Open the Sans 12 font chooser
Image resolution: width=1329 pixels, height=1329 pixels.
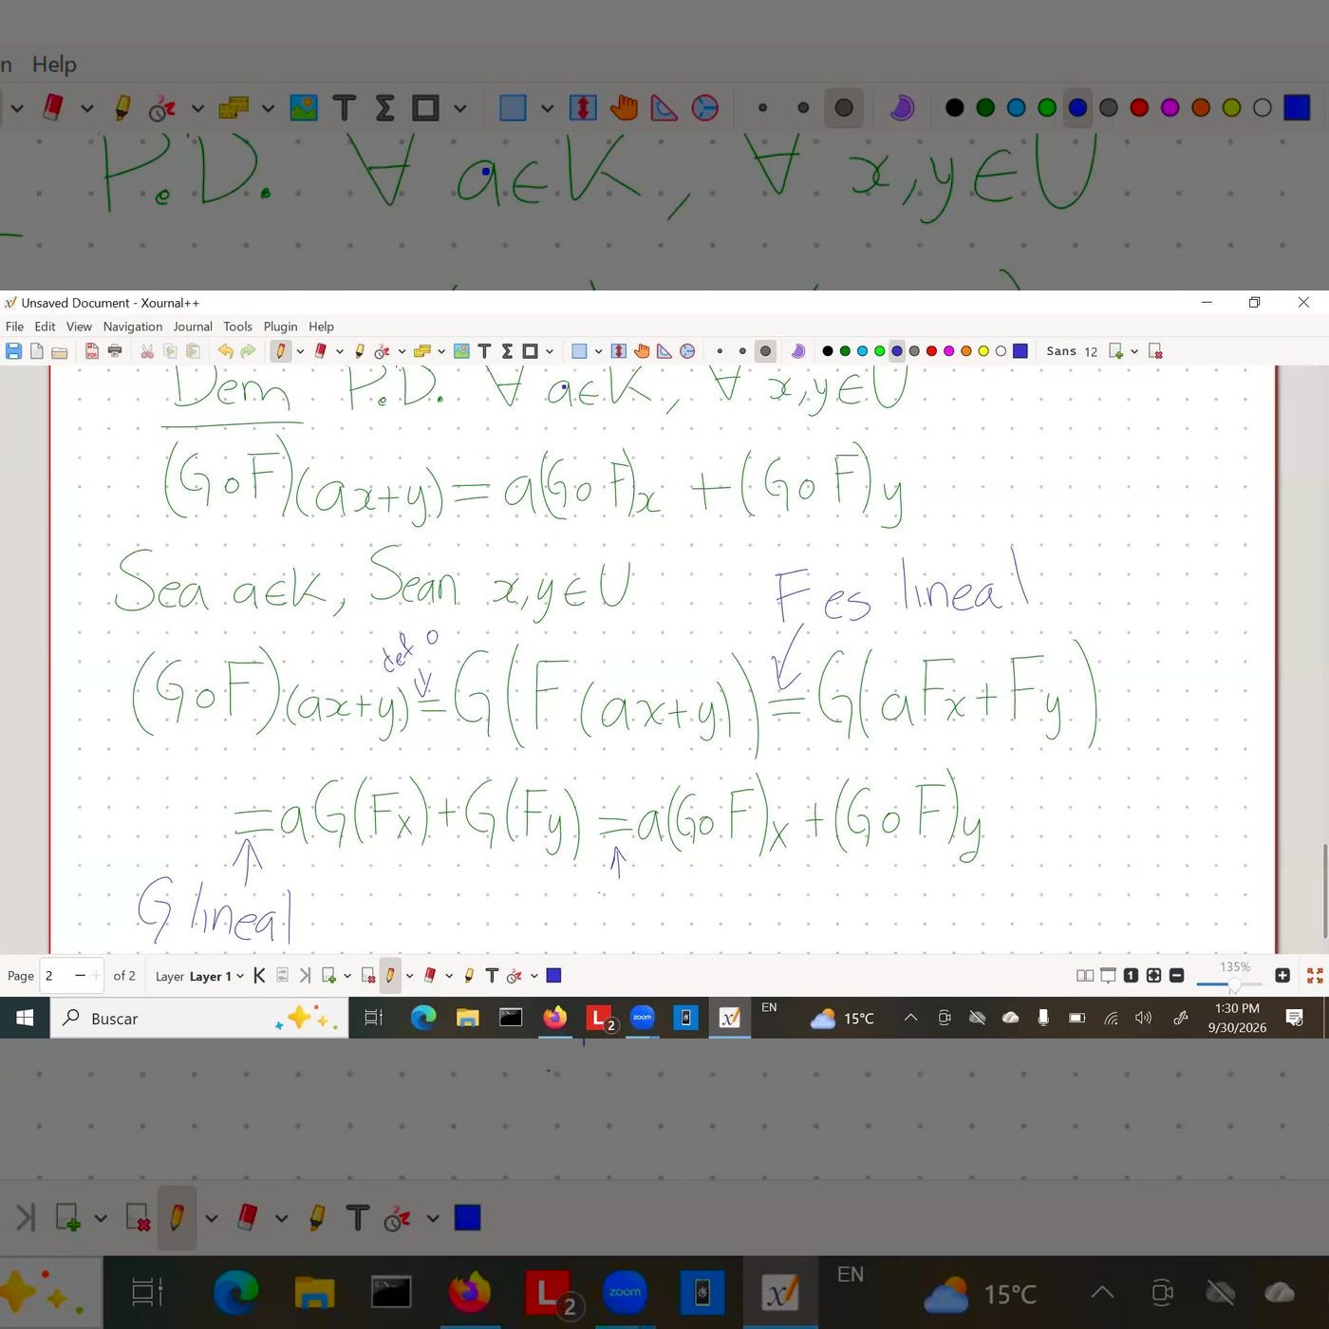click(x=1072, y=351)
